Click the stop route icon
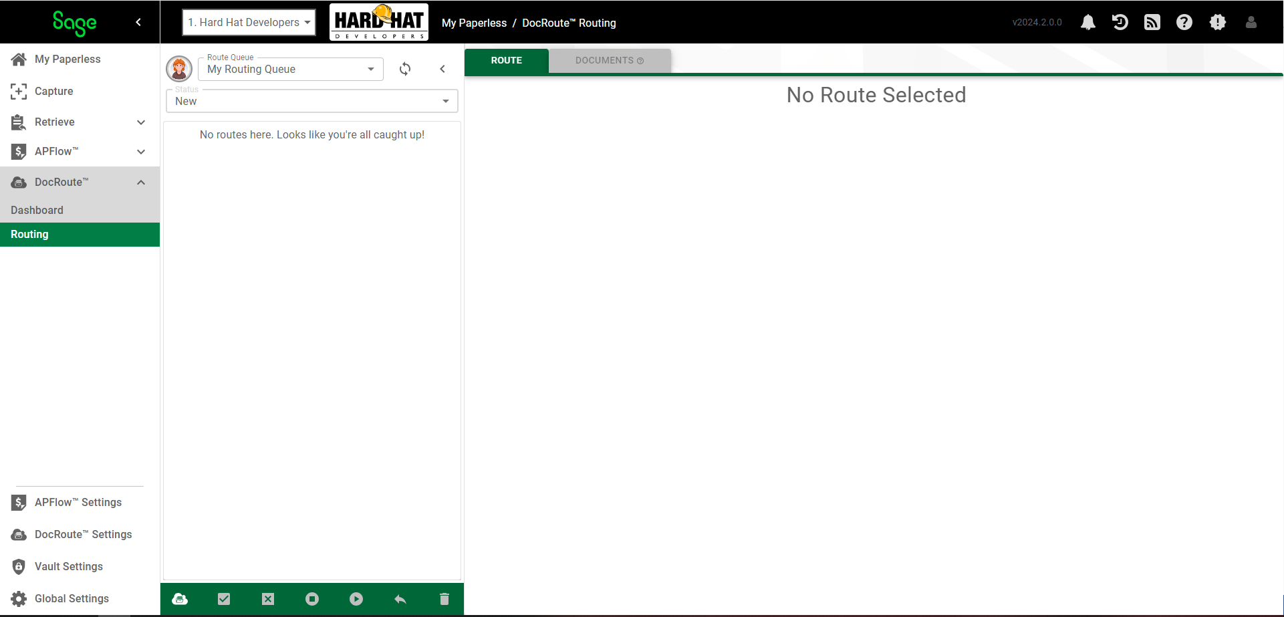The image size is (1284, 617). click(x=312, y=599)
